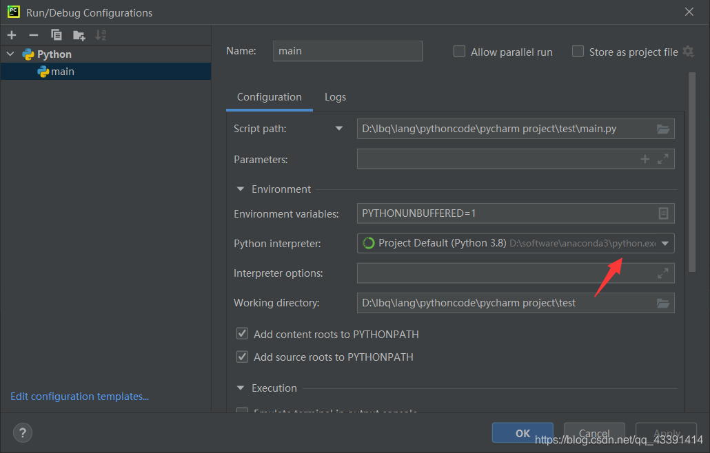The width and height of the screenshot is (710, 453).
Task: Click the OK button
Action: click(x=523, y=433)
